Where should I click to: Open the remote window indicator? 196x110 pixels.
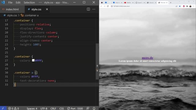(x=3, y=108)
